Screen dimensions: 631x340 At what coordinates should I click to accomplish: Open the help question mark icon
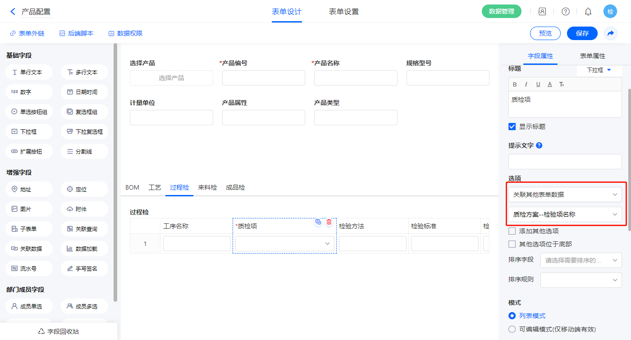565,12
